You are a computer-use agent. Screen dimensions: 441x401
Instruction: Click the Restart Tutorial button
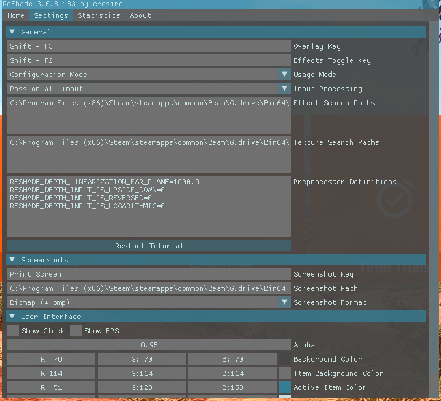pyautogui.click(x=149, y=246)
